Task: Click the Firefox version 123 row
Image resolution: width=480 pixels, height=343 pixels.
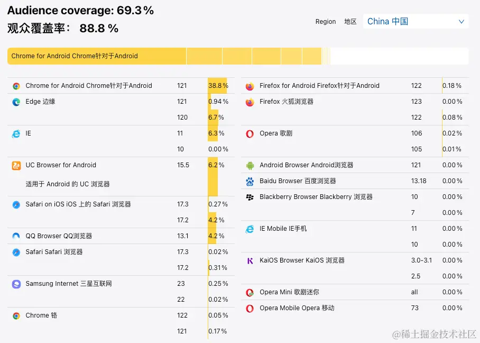Action: pyautogui.click(x=417, y=102)
